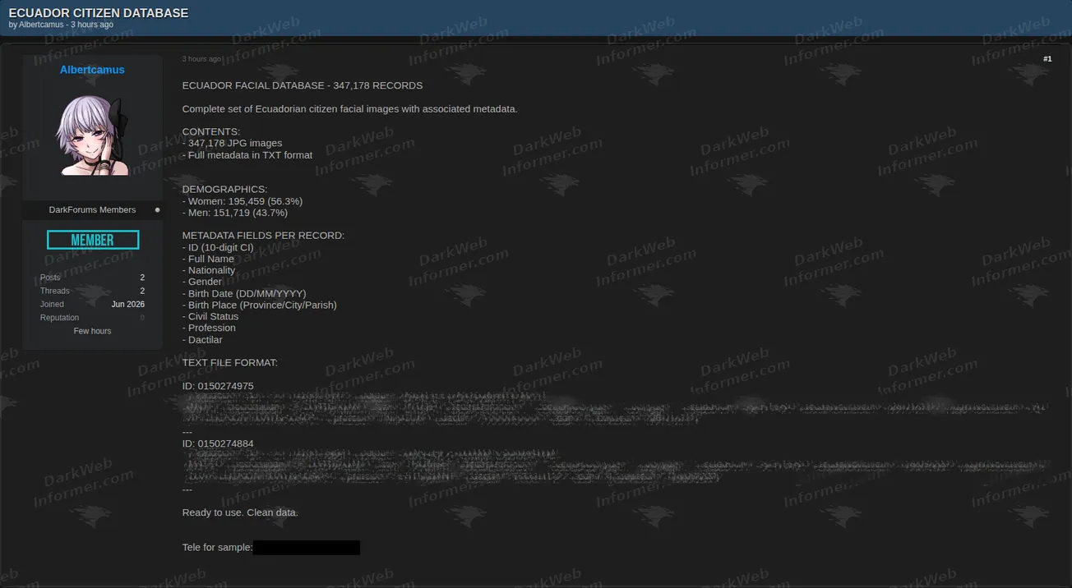Click the Albertcamus author name under thread title

pos(41,25)
